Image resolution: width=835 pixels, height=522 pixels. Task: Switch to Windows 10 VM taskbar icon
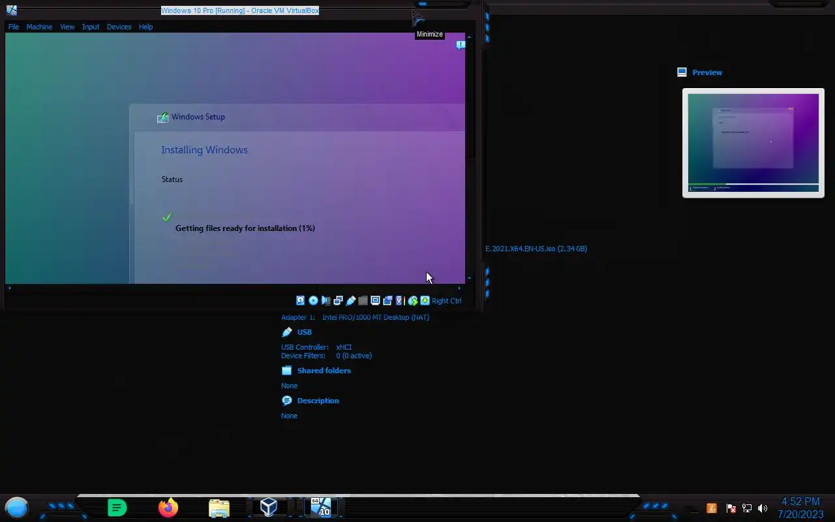tap(321, 507)
